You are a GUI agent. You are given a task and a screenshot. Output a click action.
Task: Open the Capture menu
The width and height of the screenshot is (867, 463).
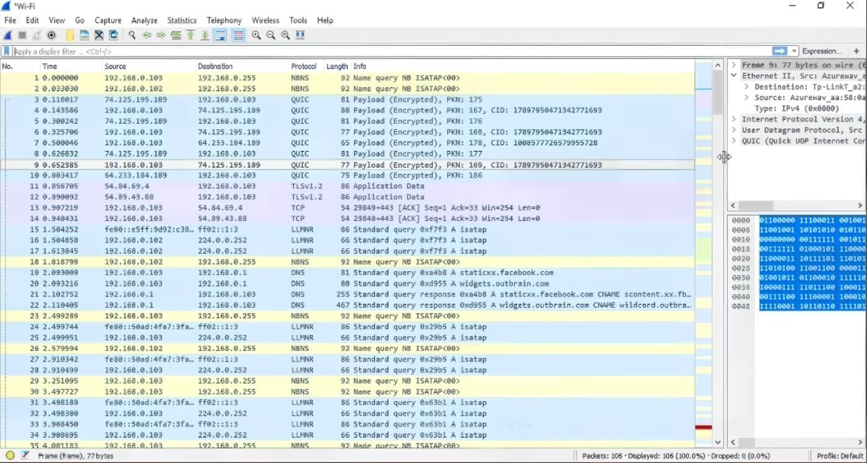tap(108, 20)
